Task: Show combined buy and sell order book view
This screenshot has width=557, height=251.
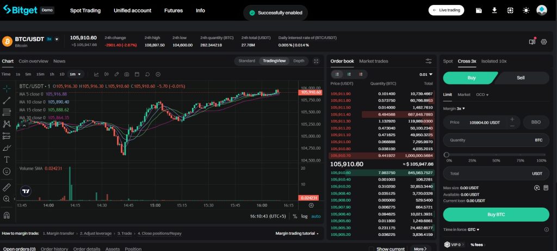Action: (x=337, y=74)
